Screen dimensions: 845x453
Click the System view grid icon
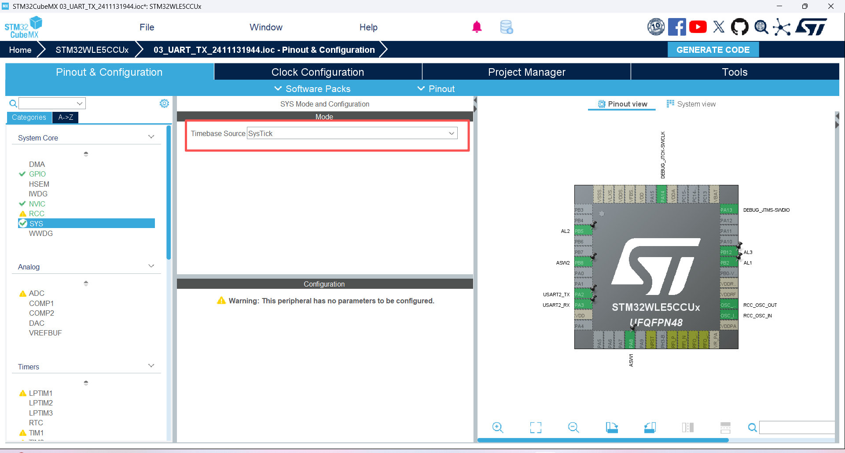pyautogui.click(x=670, y=104)
